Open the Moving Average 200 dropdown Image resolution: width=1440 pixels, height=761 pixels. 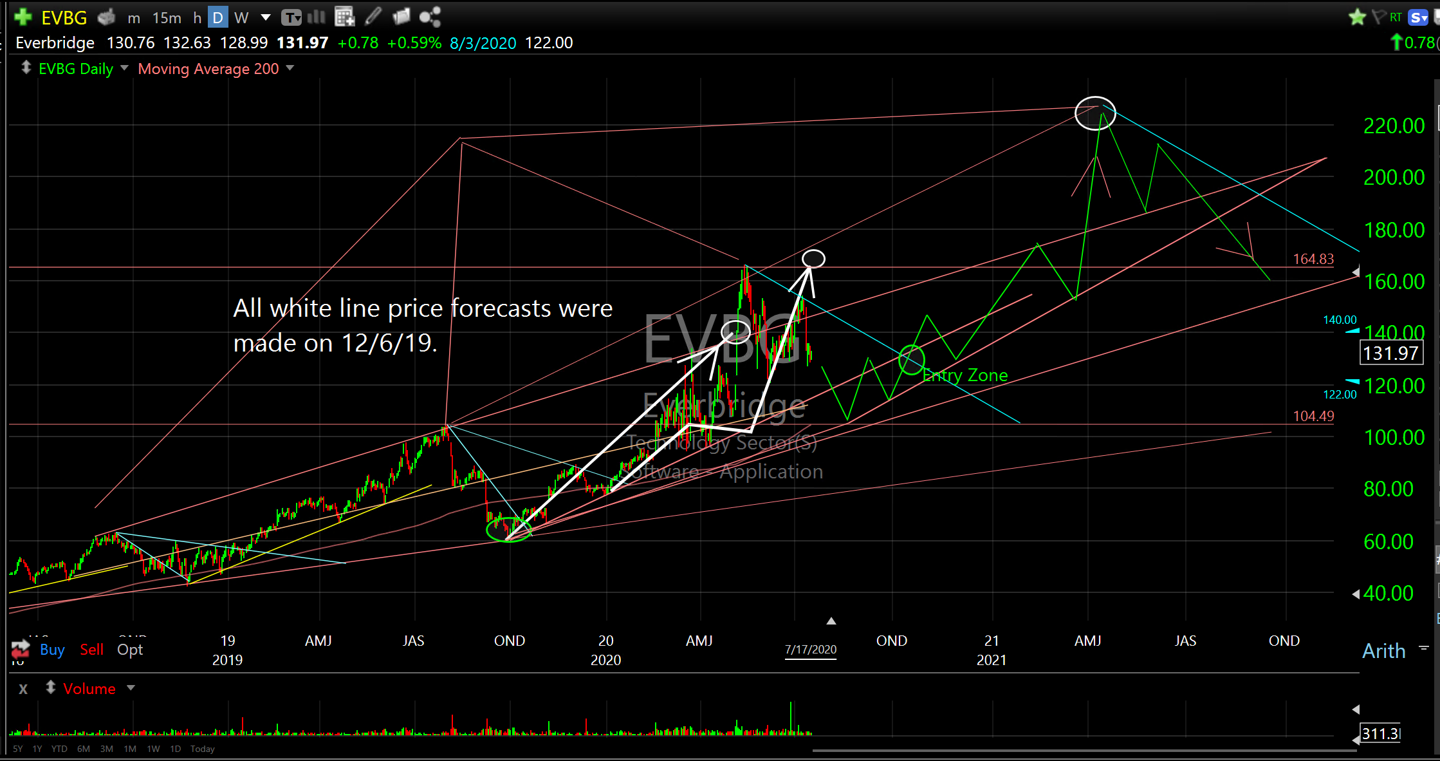(x=290, y=68)
